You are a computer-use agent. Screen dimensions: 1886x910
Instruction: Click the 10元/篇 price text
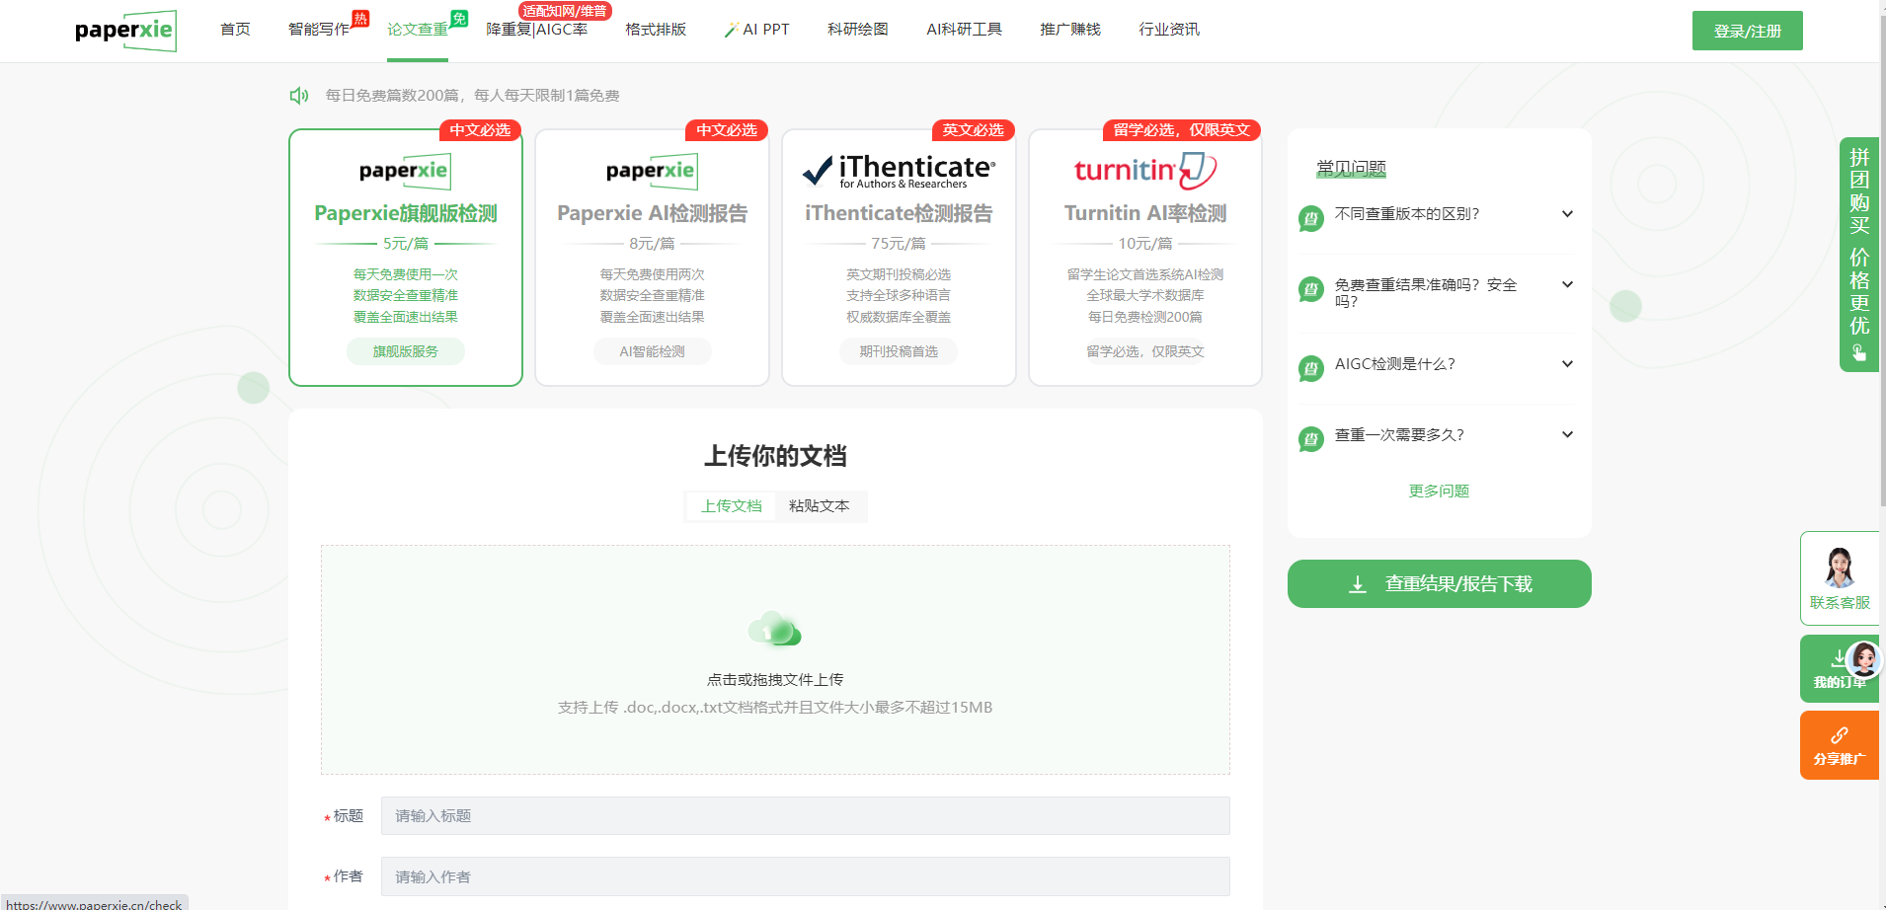click(1145, 244)
